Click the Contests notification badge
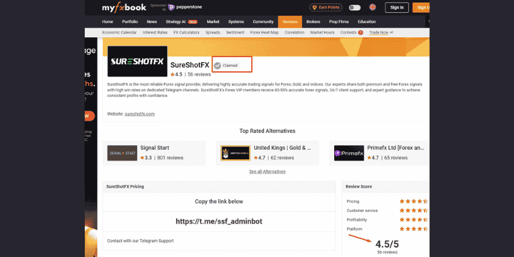Screen dimensions: 514x257 360,33
